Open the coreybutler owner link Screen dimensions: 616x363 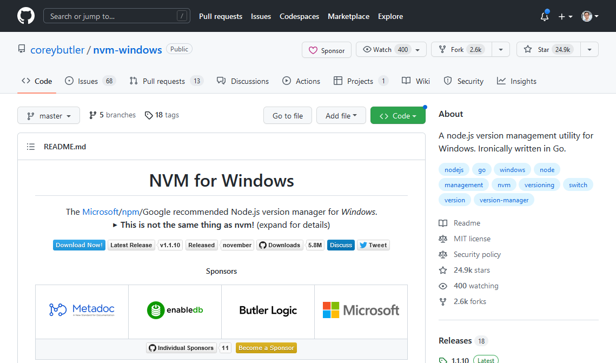[57, 50]
